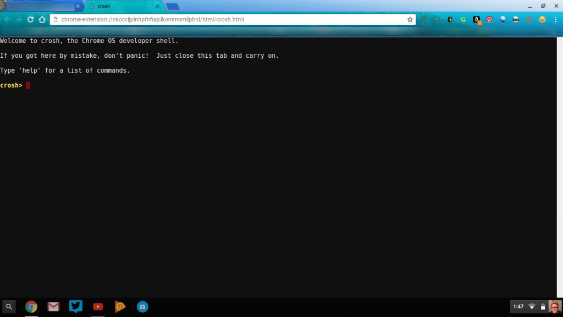Open the Grammarly extension icon
Viewport: 563px width, 317px height.
(463, 19)
